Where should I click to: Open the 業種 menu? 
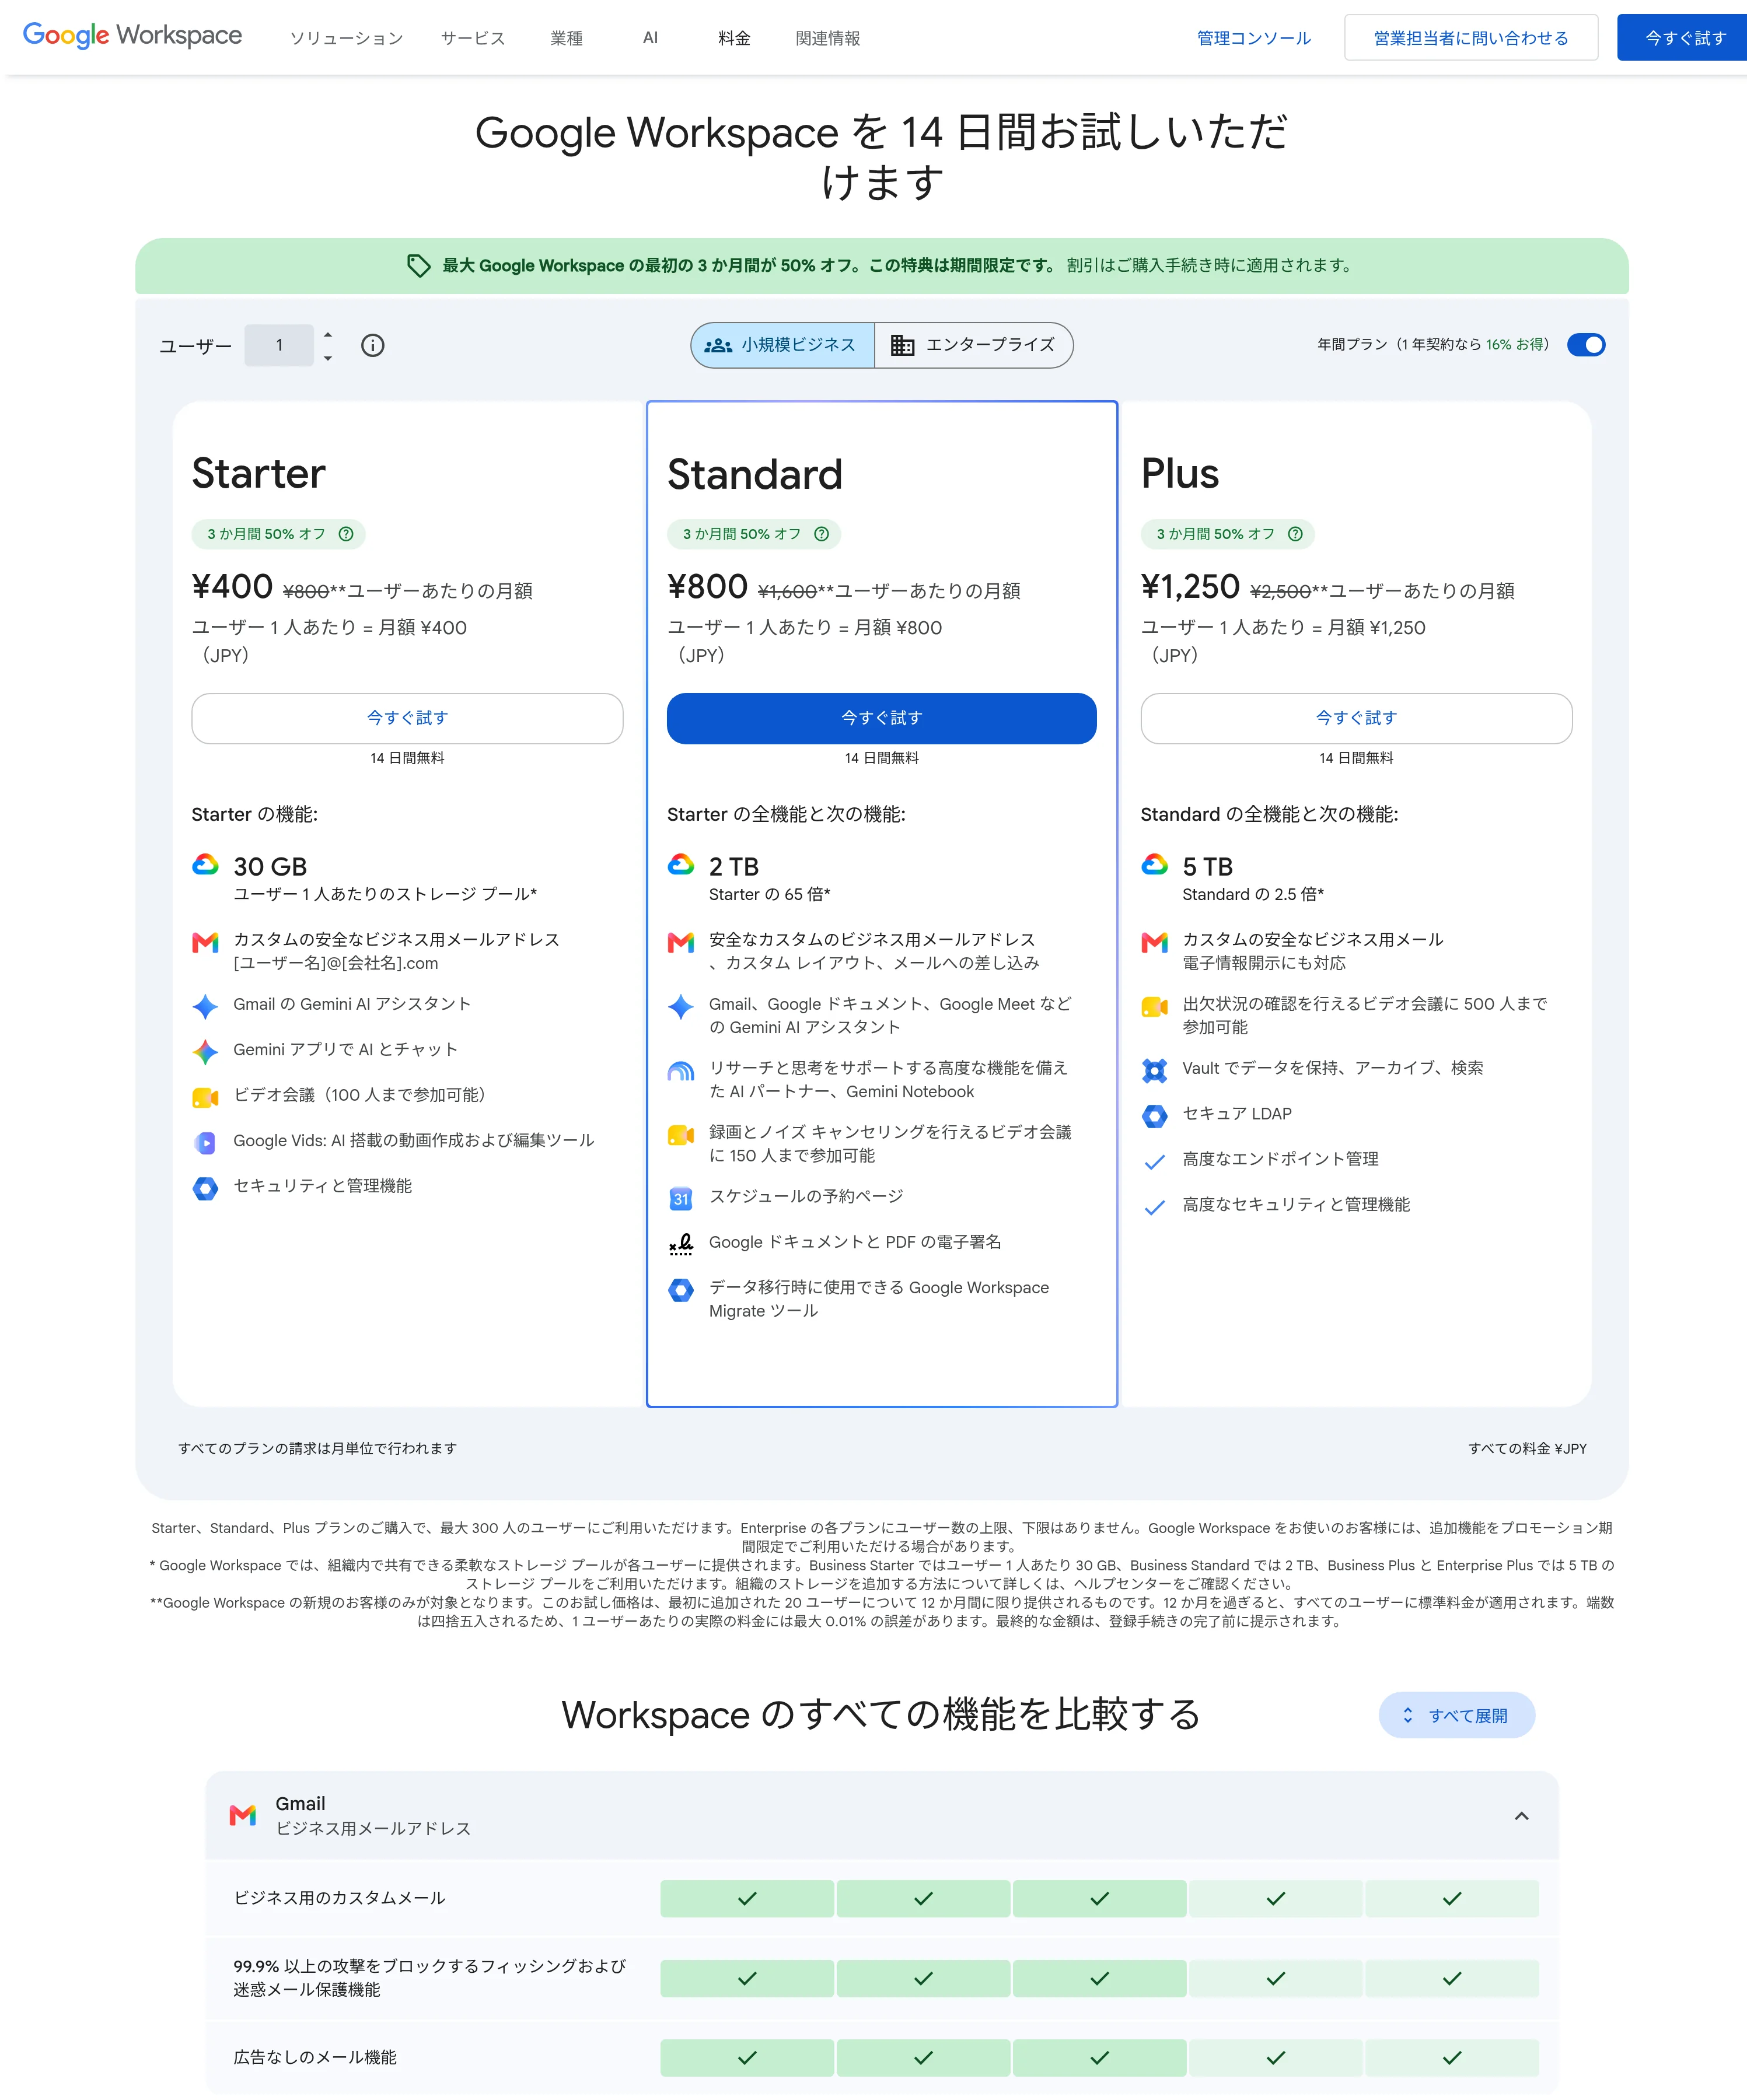click(567, 38)
